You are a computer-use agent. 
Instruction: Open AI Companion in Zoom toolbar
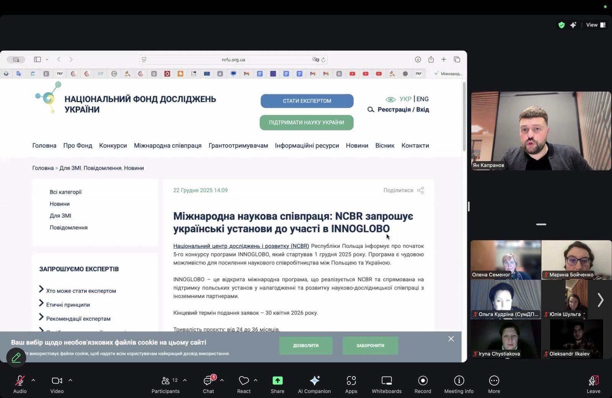[314, 384]
